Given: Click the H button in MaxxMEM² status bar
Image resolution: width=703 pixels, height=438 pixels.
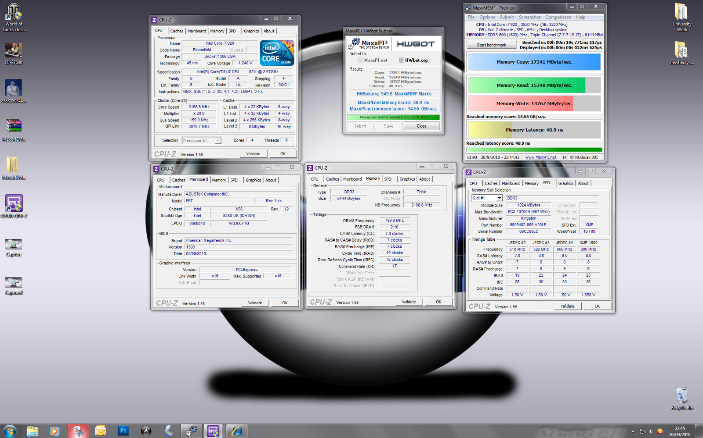Looking at the screenshot, I should (565, 157).
